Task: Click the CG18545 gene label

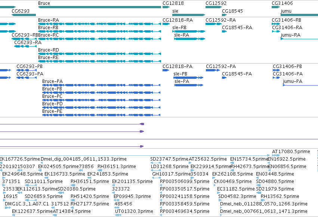Action: point(232,11)
